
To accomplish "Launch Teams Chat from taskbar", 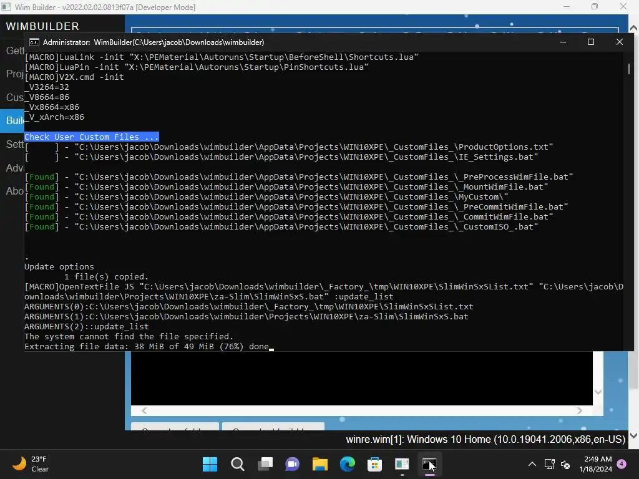I will (292, 464).
